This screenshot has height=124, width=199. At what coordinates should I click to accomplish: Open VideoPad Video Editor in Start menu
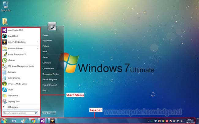coord(21,42)
